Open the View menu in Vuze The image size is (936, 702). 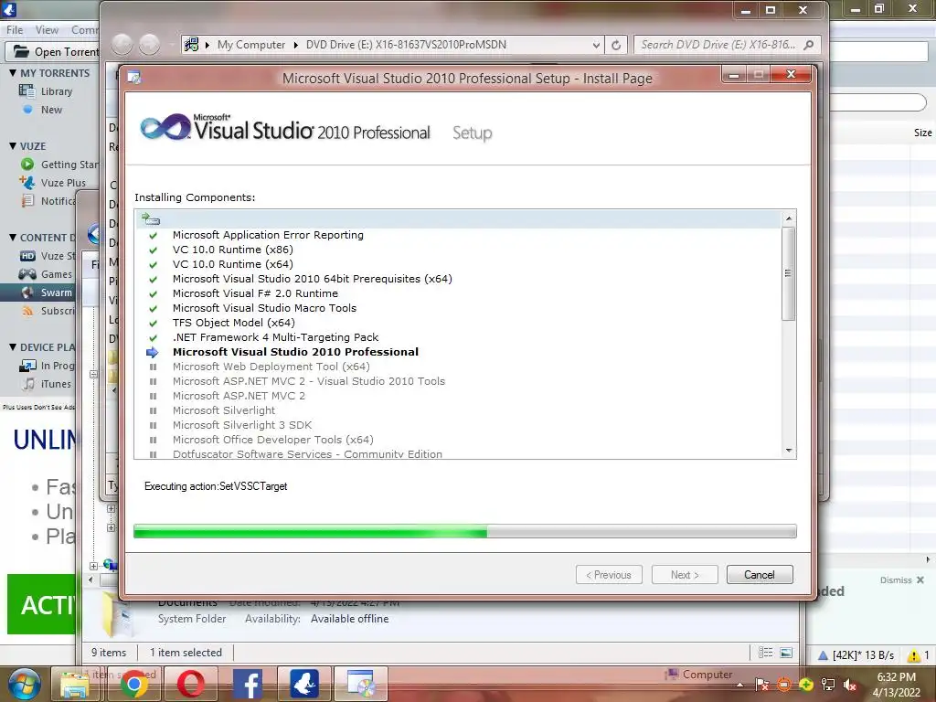[47, 30]
